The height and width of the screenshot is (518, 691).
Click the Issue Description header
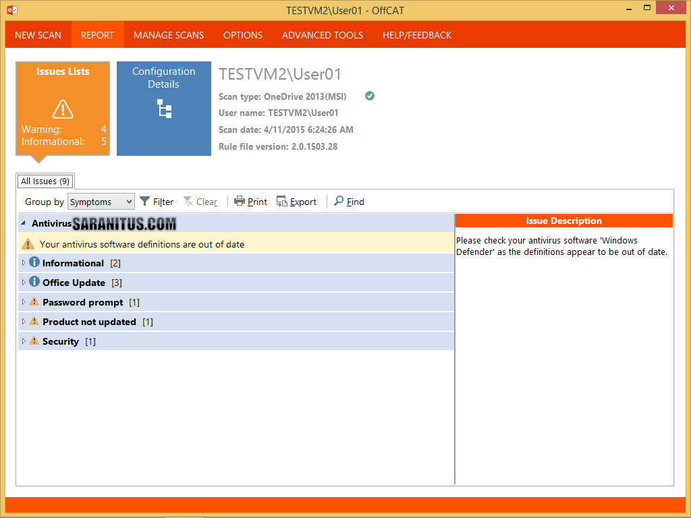[563, 221]
